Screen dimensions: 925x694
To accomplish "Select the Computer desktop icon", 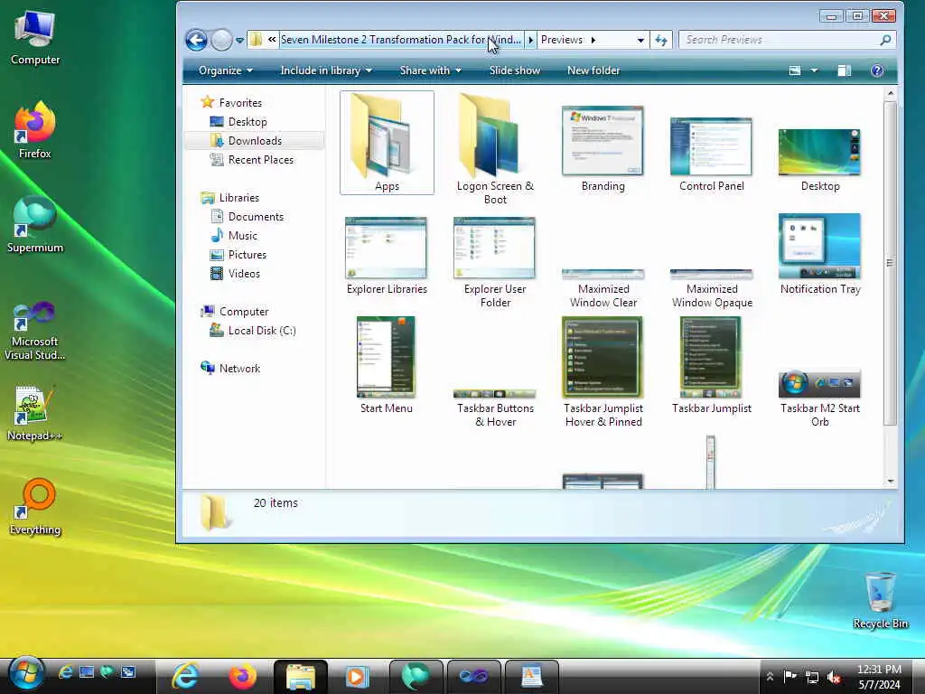I will (x=35, y=38).
